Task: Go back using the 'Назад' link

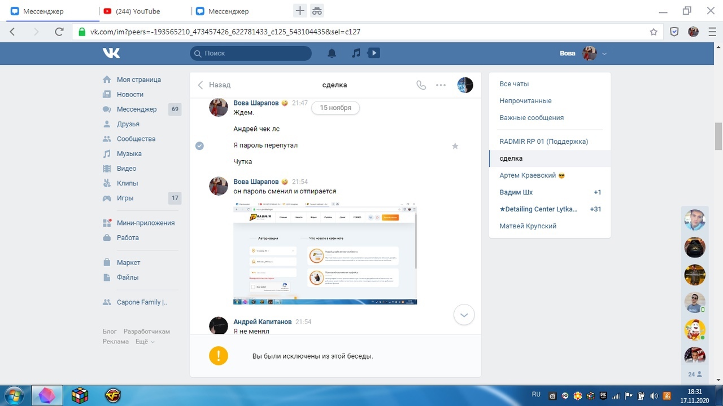Action: point(214,85)
